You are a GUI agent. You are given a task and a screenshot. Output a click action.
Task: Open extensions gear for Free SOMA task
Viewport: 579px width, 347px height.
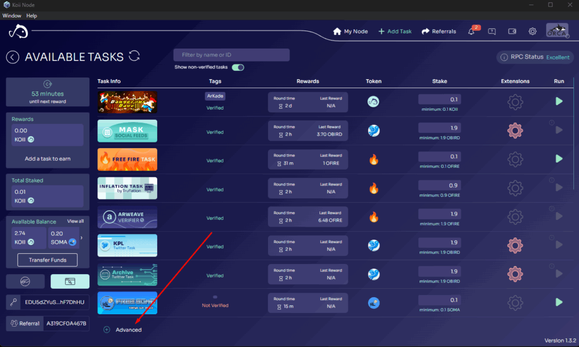pos(515,303)
